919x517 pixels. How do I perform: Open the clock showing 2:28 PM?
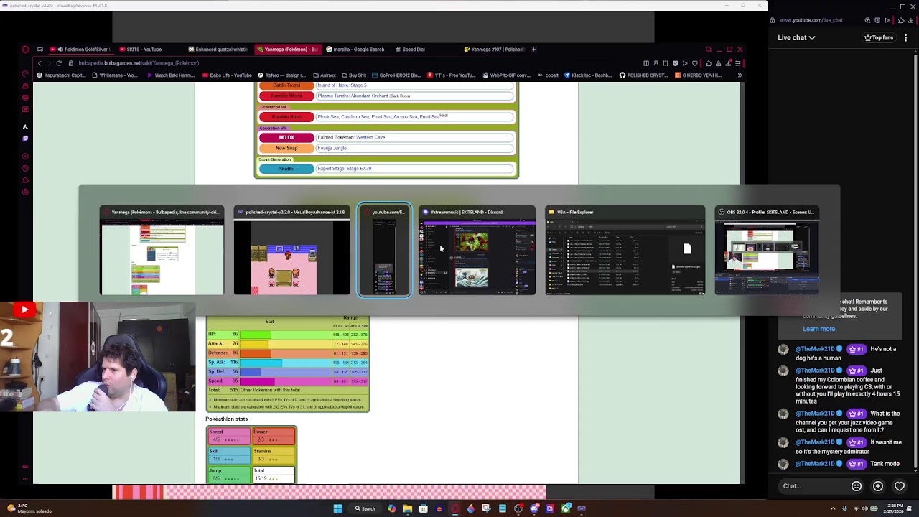[x=895, y=508]
